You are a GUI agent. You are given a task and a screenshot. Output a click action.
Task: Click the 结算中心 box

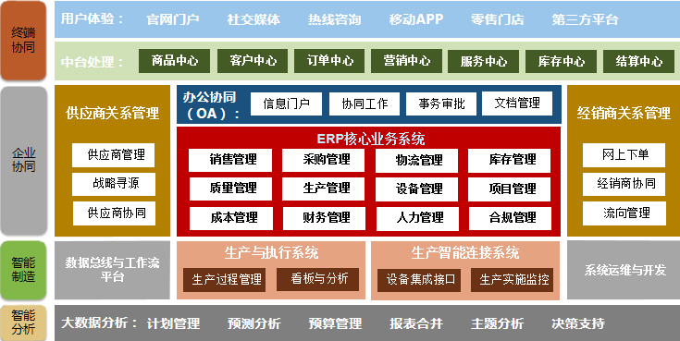tap(638, 61)
